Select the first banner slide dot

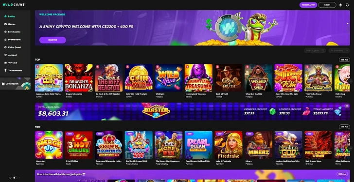(348, 23)
